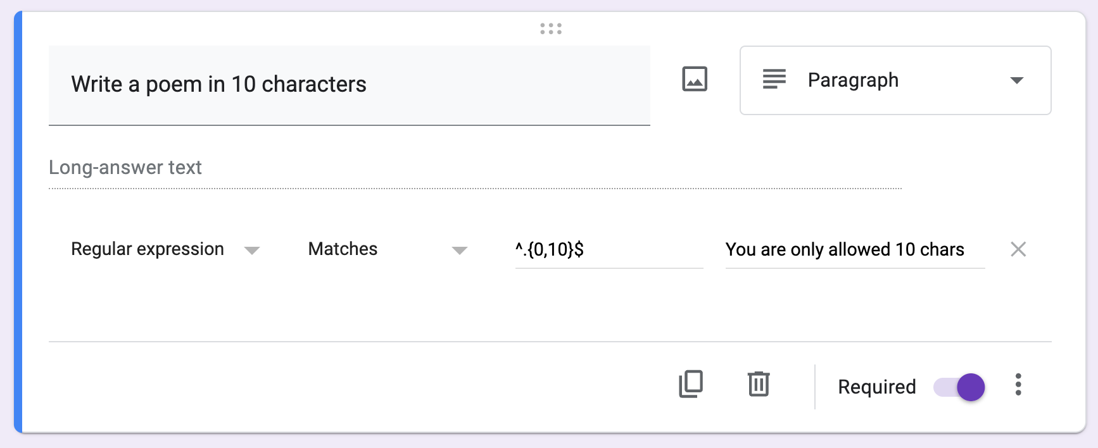The width and height of the screenshot is (1098, 448).
Task: Click the 'Required' text label
Action: click(x=876, y=387)
